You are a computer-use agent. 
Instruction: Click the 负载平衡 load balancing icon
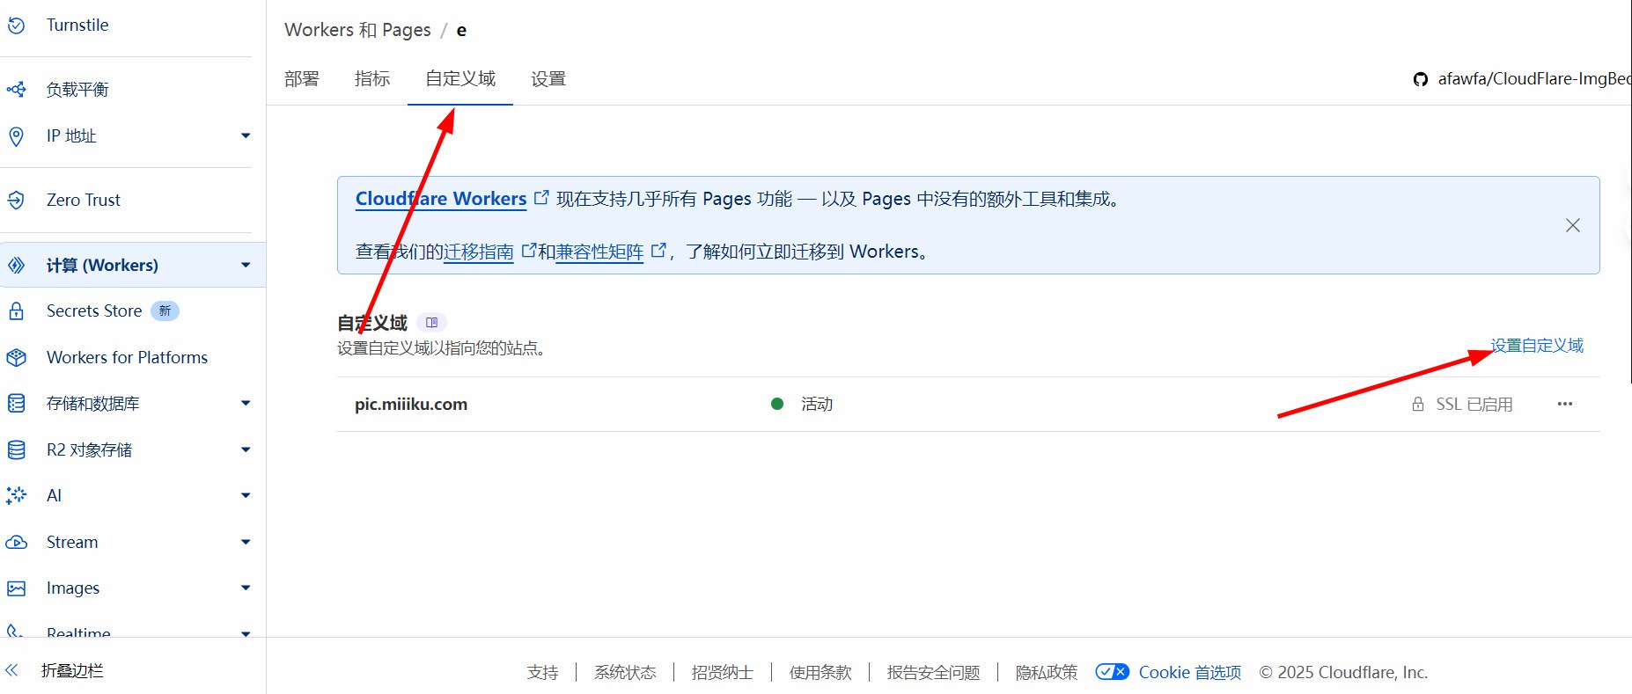(16, 89)
